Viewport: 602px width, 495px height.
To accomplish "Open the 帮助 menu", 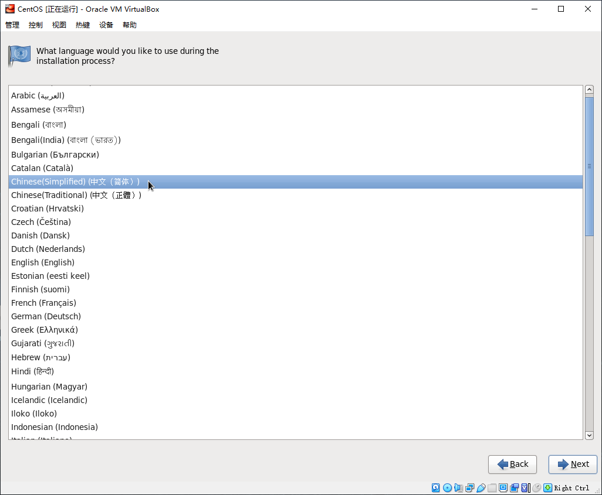I will click(130, 25).
